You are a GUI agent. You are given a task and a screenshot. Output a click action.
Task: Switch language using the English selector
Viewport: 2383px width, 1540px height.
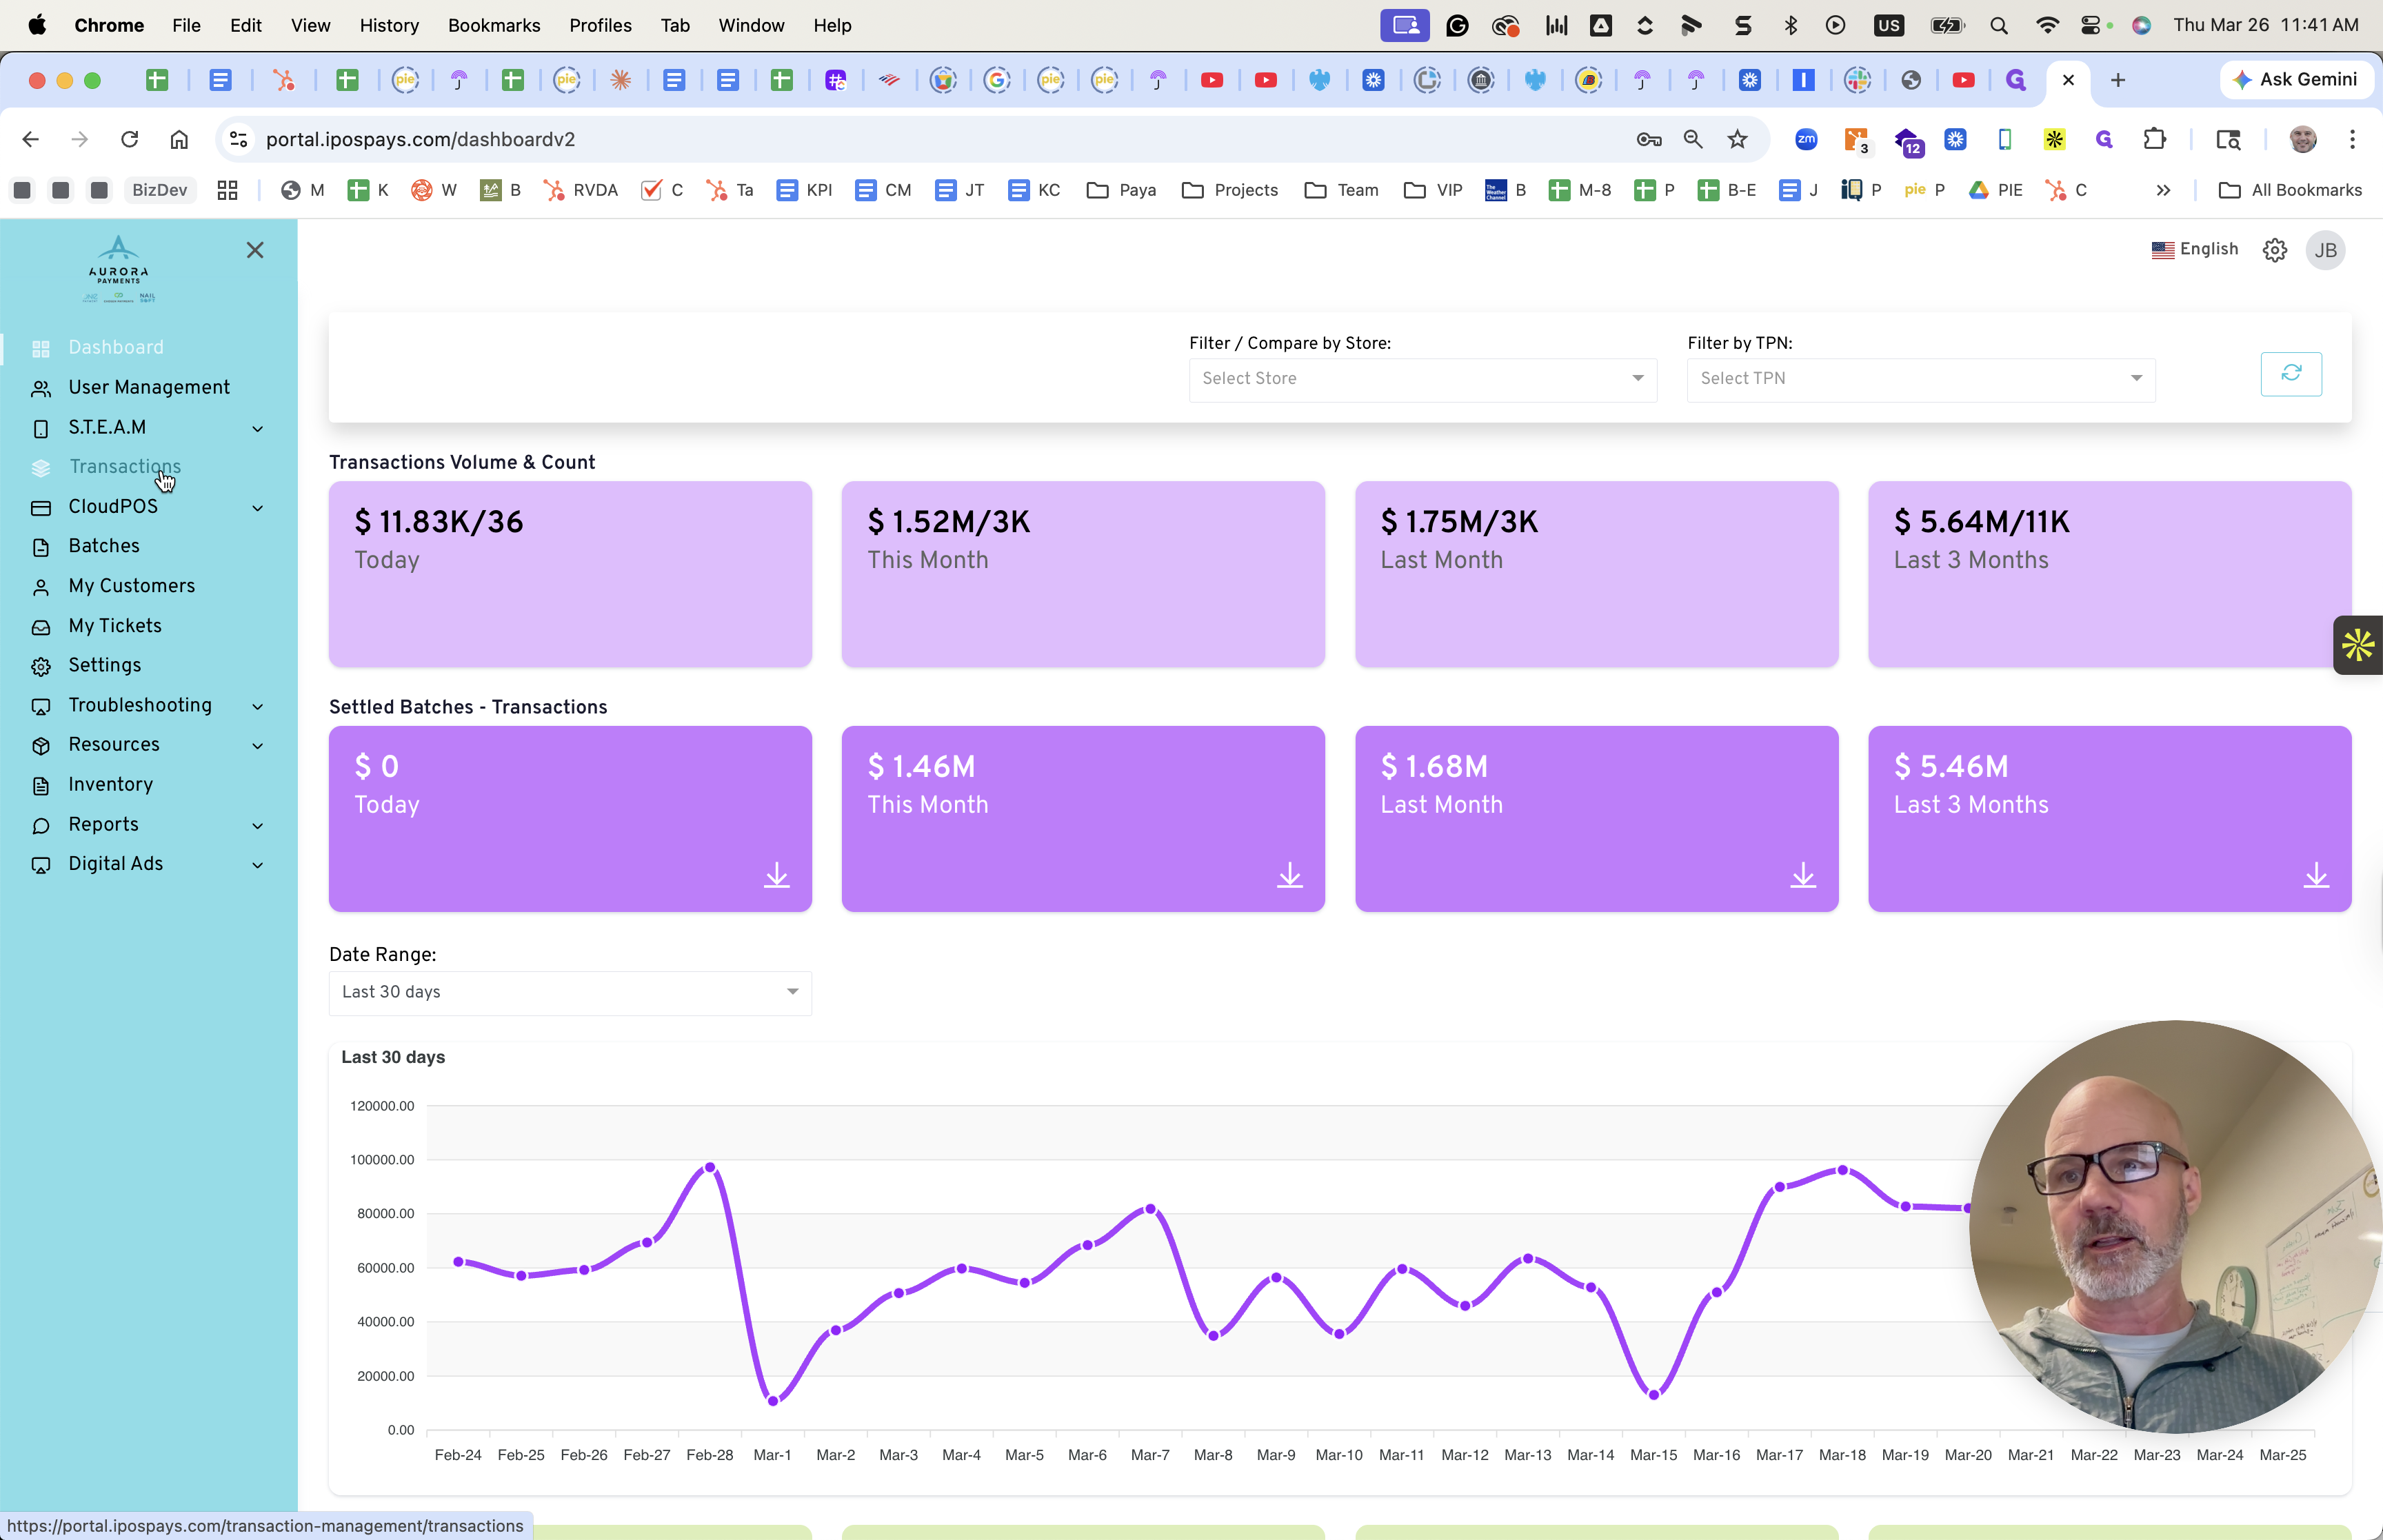pyautogui.click(x=2195, y=249)
